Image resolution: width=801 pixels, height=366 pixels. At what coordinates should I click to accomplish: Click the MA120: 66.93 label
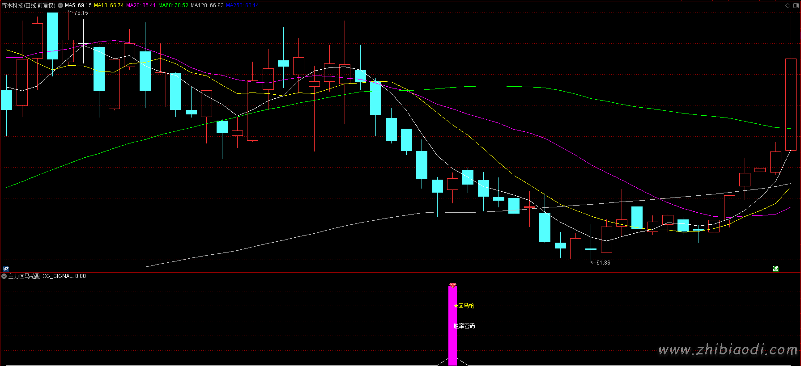207,5
